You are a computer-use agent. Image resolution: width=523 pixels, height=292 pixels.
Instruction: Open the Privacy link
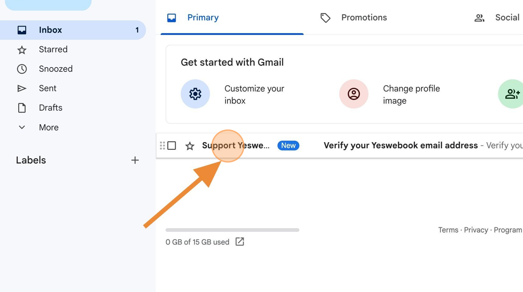[476, 230]
